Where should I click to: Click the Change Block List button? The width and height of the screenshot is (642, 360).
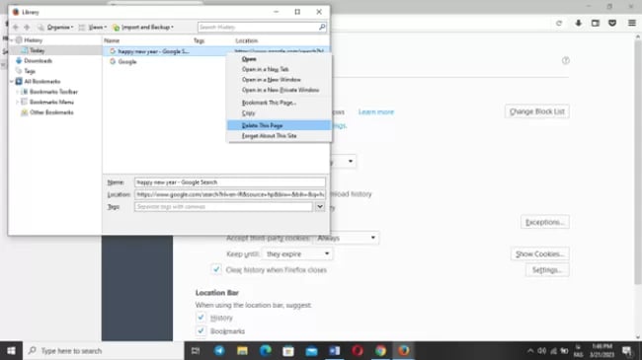coord(536,111)
